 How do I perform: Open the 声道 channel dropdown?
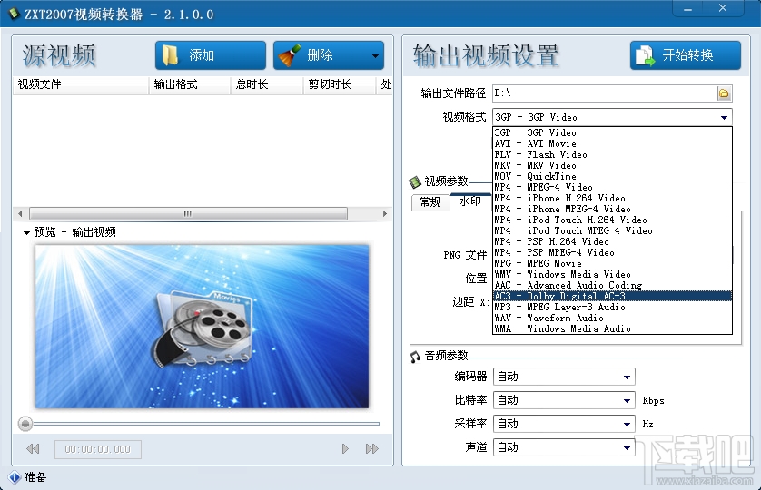point(565,447)
